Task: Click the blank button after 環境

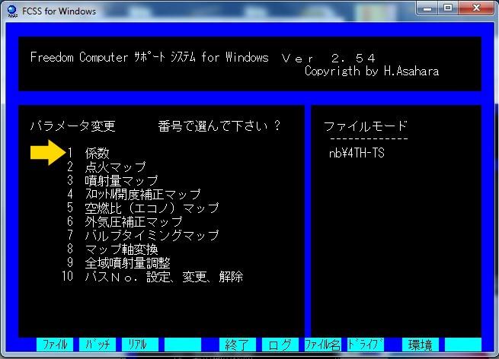Action: coord(463,345)
